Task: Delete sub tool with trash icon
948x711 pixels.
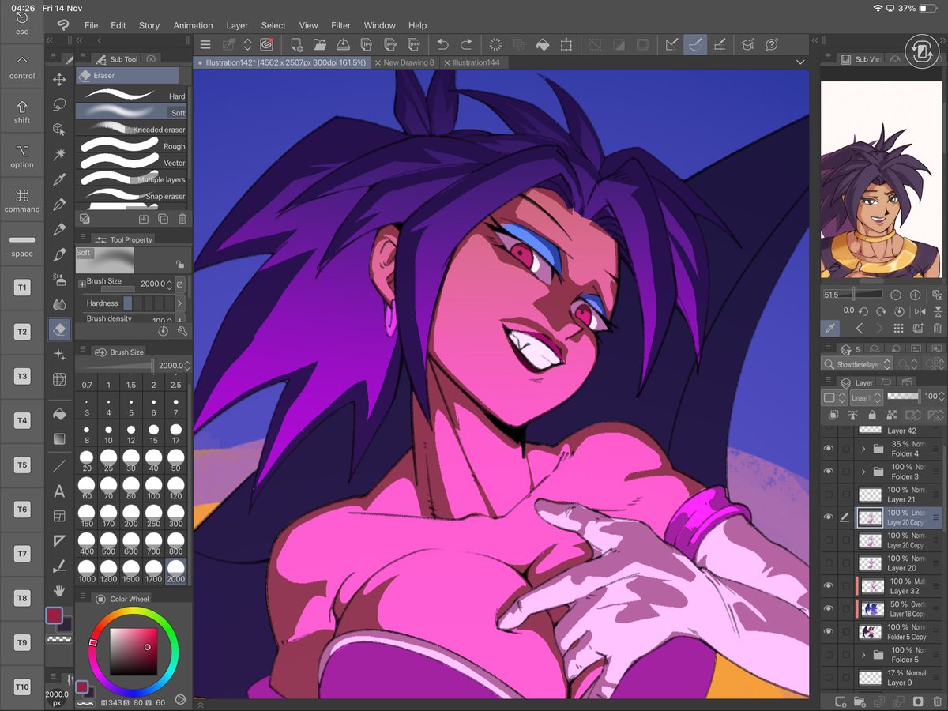Action: pyautogui.click(x=182, y=219)
